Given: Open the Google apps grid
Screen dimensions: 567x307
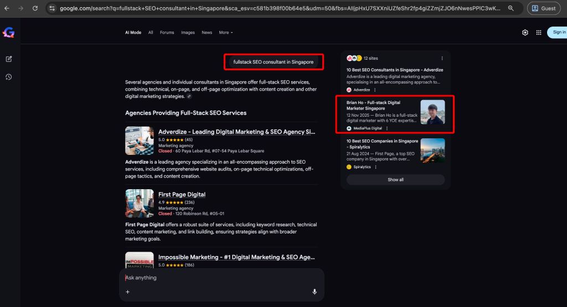Looking at the screenshot, I should pos(538,33).
